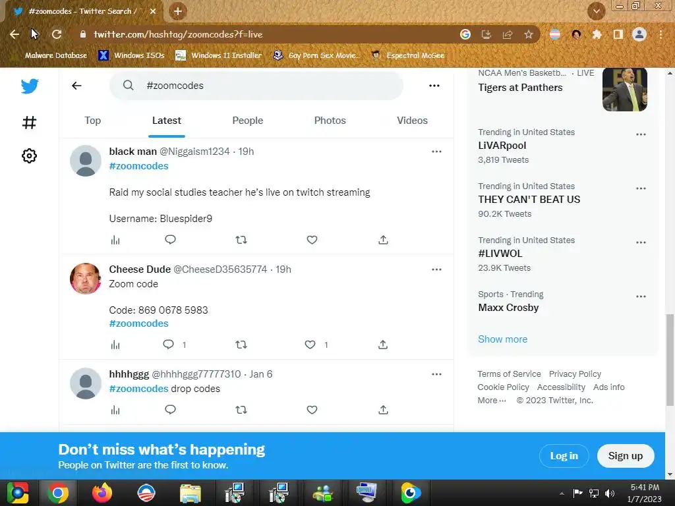The image size is (675, 506).
Task: Reply to hhhhggg's tweet
Action: [171, 410]
